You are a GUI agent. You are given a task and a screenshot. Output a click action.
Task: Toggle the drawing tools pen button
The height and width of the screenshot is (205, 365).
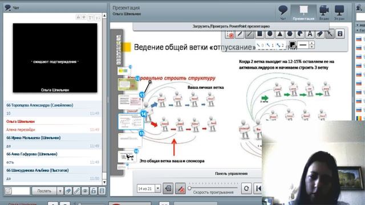point(180,188)
